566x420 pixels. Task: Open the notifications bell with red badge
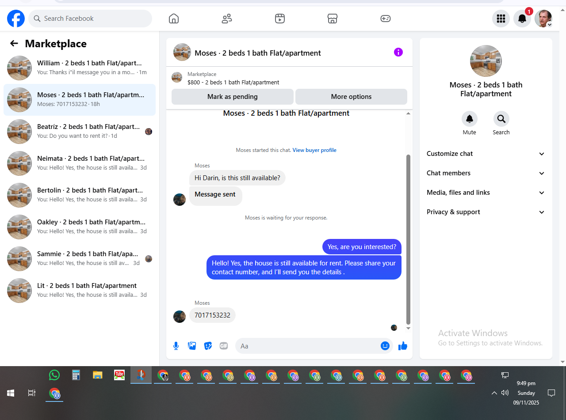click(522, 19)
